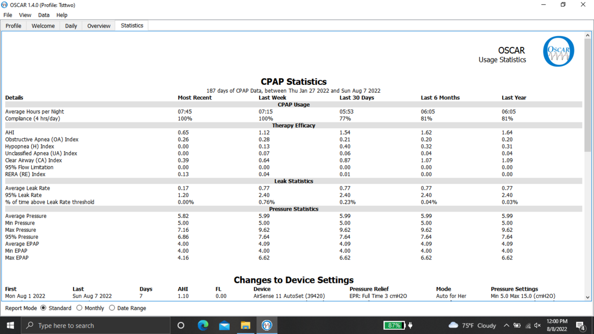This screenshot has width=594, height=334.
Task: Select the Standard report mode
Action: (x=43, y=308)
